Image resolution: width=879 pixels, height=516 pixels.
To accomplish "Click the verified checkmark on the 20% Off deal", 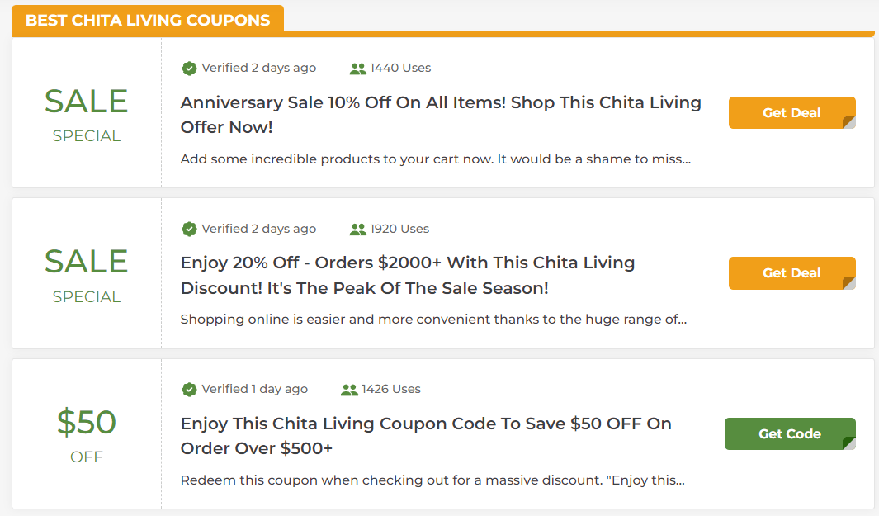I will tap(190, 229).
